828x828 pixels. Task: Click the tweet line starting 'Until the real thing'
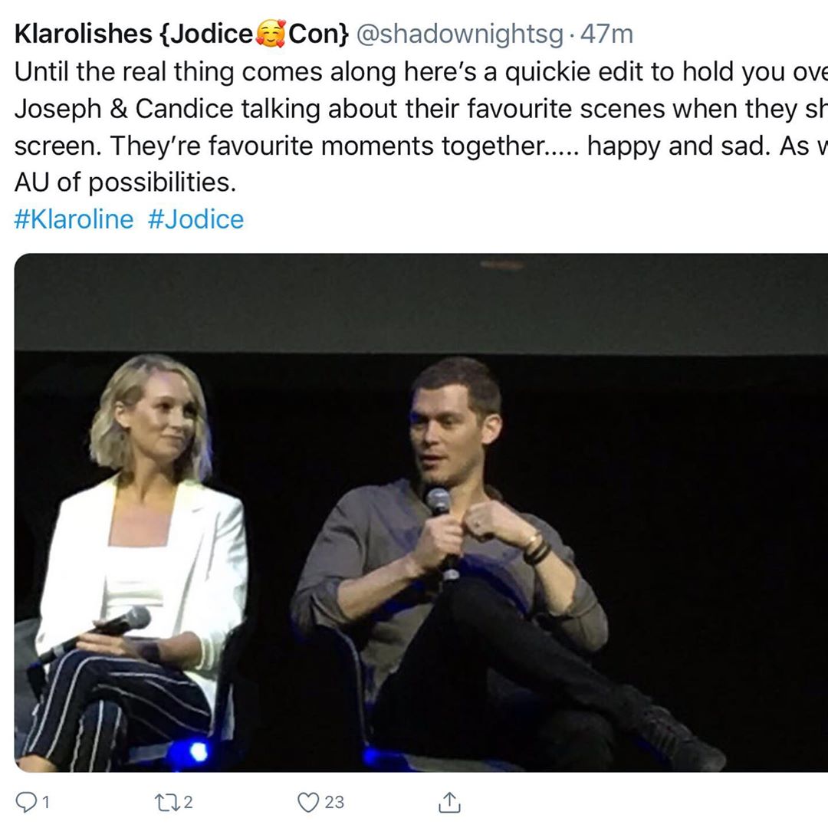point(421,72)
